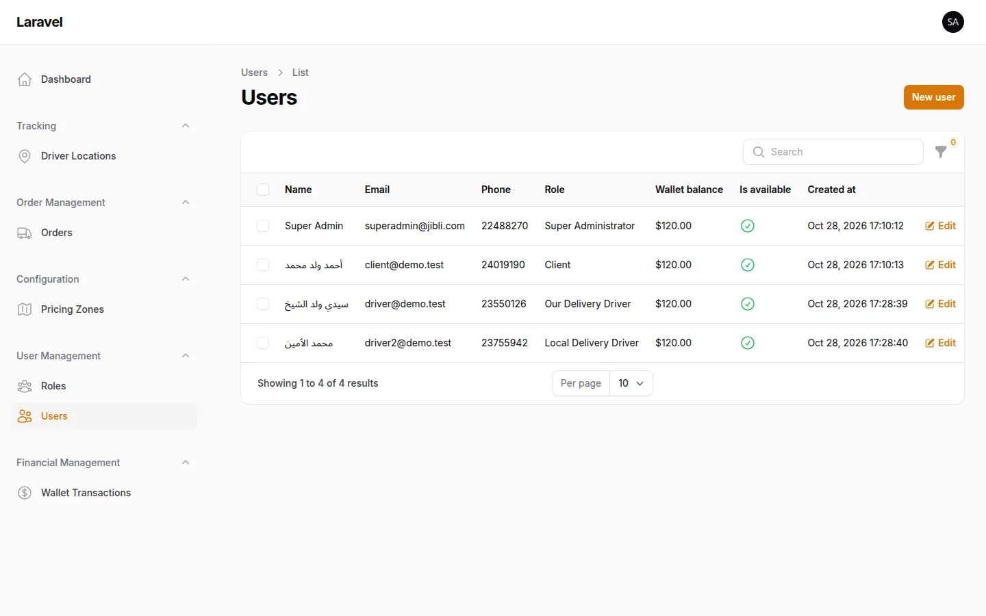Viewport: 986px width, 616px height.
Task: Open the SA user avatar menu
Action: click(953, 22)
